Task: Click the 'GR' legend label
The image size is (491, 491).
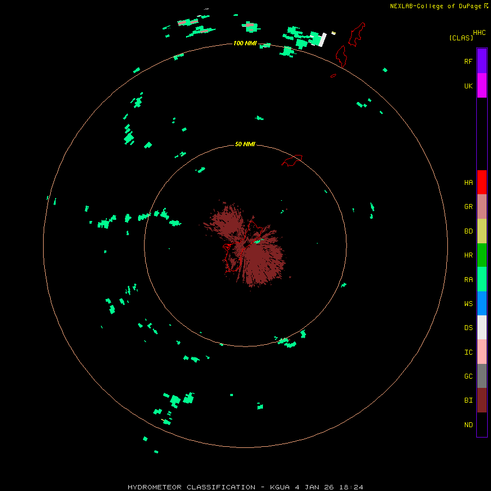Action: (468, 207)
